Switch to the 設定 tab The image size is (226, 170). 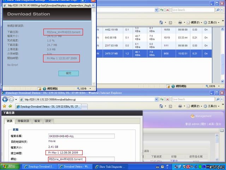pos(48,121)
